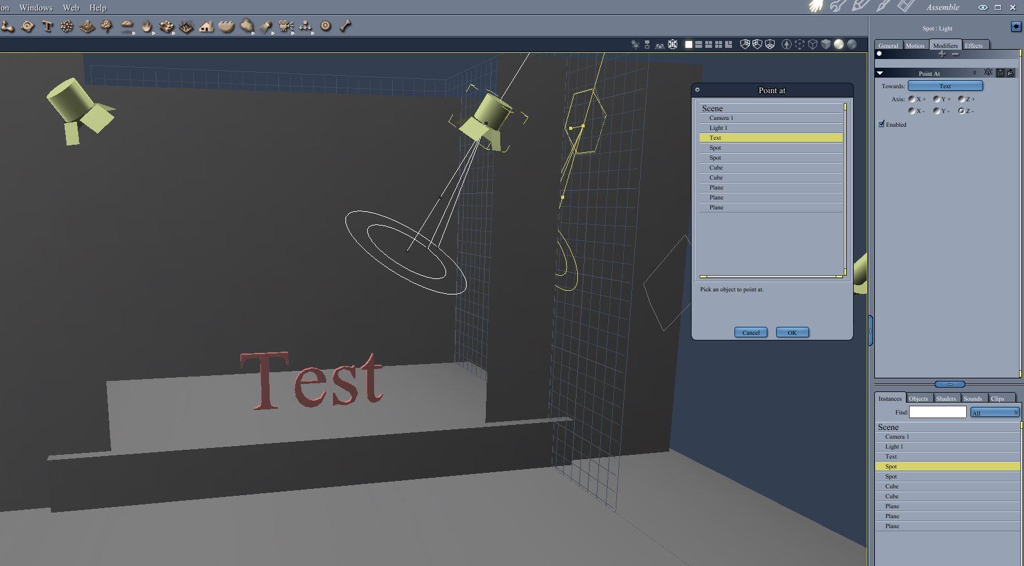Uncheck the Enabled checkbox

[x=882, y=124]
